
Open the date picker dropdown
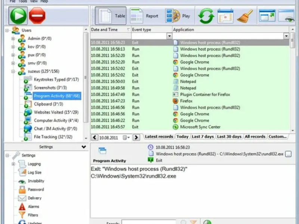126,137
